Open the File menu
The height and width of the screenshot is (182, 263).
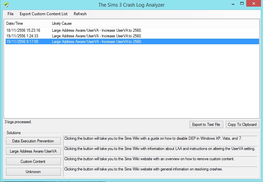click(x=11, y=14)
